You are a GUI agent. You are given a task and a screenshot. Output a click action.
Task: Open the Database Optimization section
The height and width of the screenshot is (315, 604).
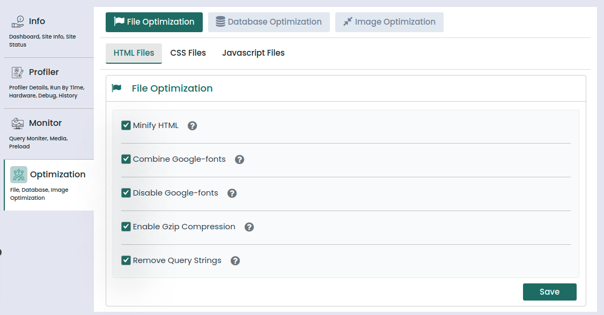pos(269,22)
